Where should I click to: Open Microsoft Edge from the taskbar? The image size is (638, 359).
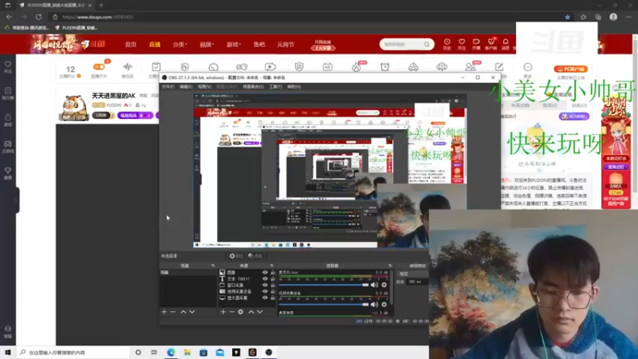(171, 352)
